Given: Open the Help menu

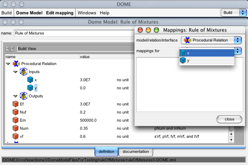Looking at the screenshot, I should tap(105, 13).
